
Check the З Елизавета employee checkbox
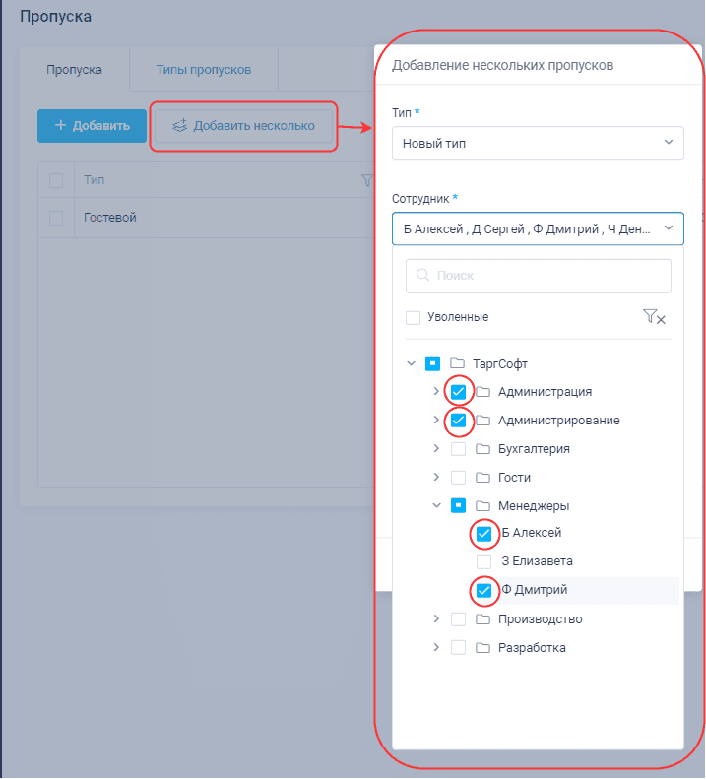[483, 561]
